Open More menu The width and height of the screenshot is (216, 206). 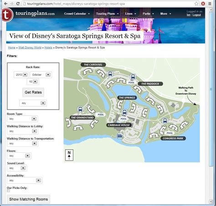[x=165, y=14]
